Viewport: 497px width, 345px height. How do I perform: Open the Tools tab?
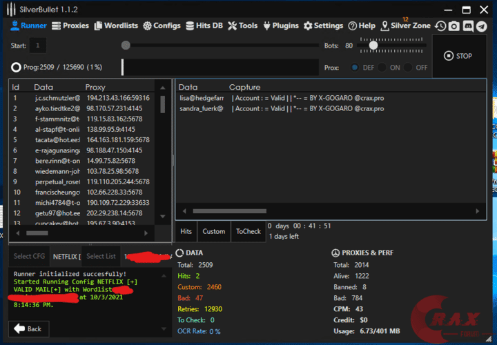243,26
